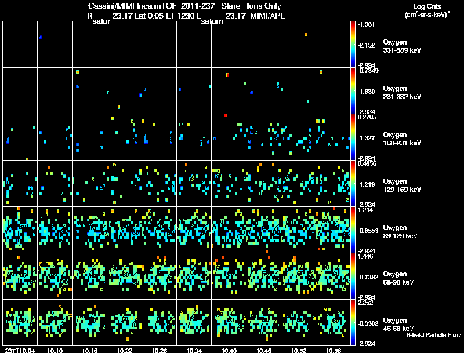
Task: Select the Oxygen 129-169 keV label
Action: pos(402,185)
